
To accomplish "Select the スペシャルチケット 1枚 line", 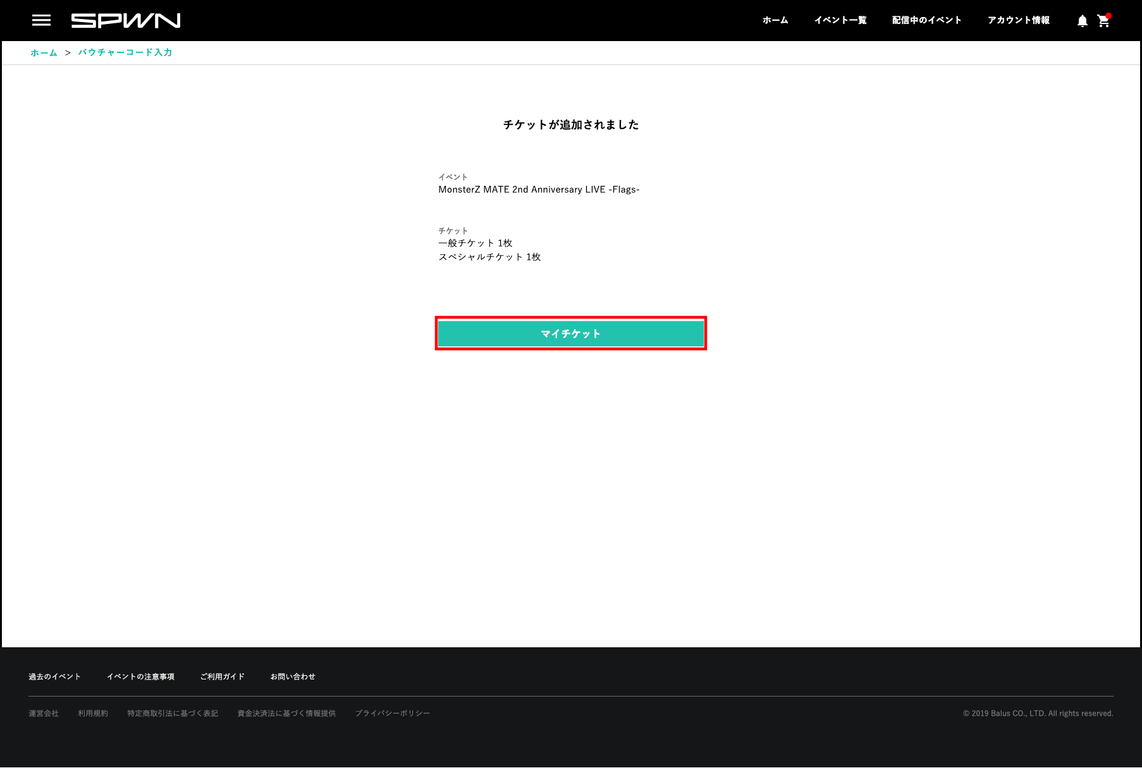I will pos(489,257).
